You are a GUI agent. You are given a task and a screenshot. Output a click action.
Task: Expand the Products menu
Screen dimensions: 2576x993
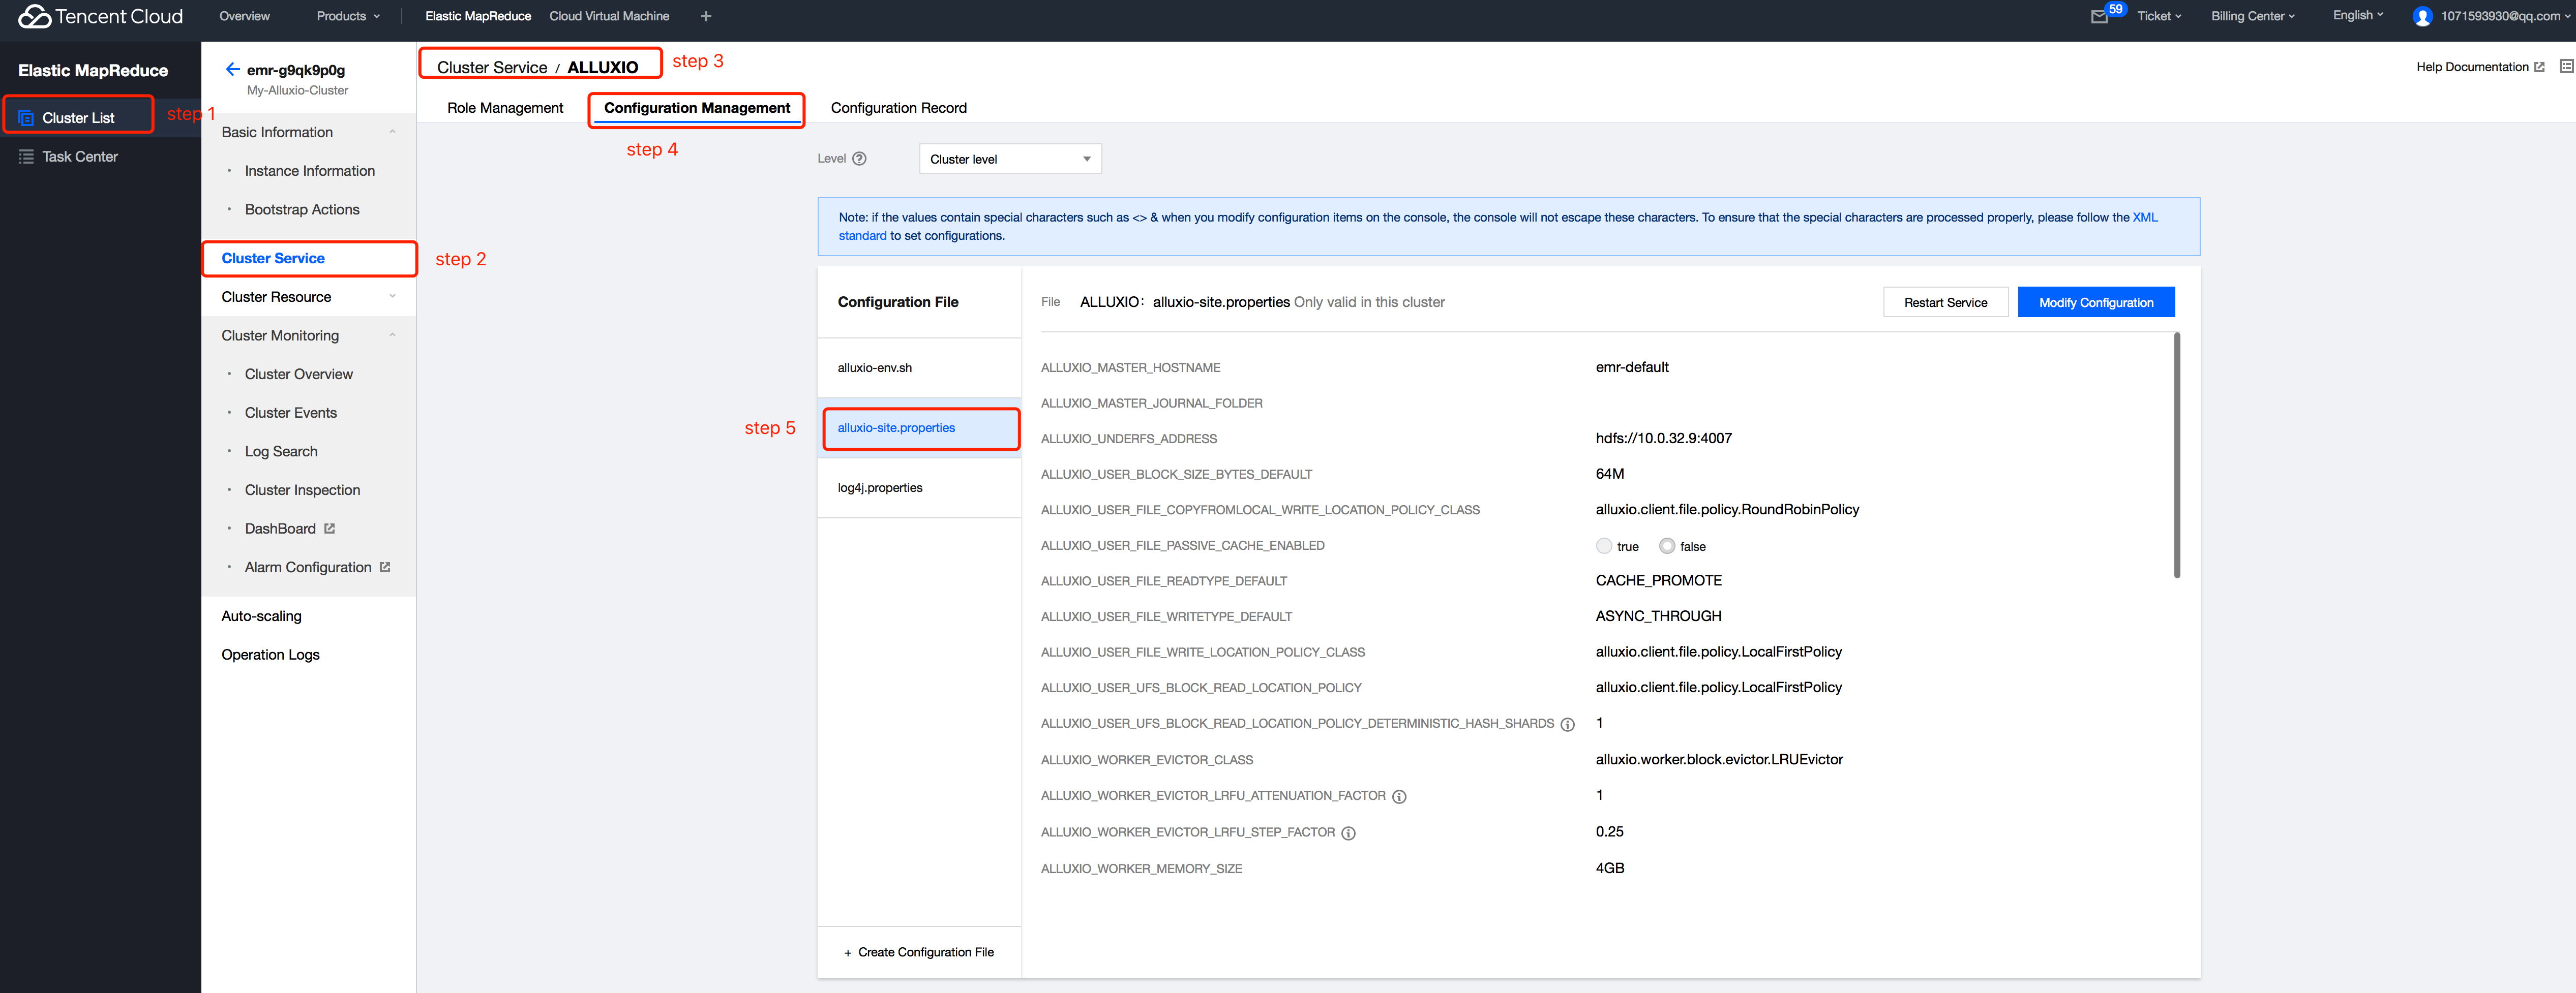click(x=348, y=16)
